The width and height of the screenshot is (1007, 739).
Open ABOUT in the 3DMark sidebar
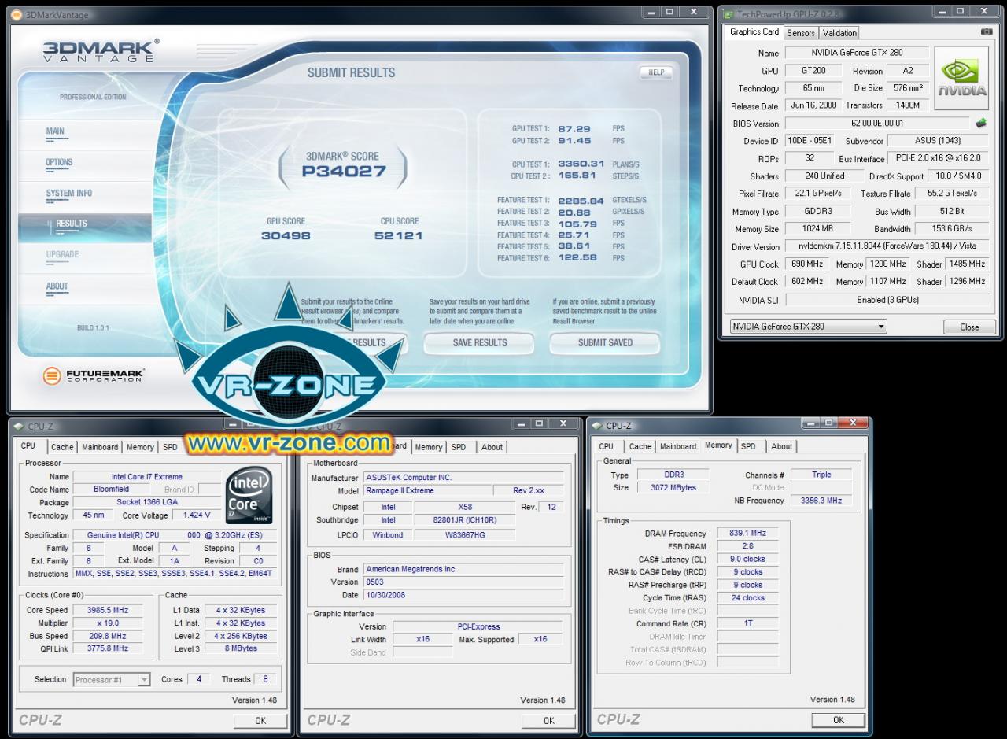pyautogui.click(x=57, y=286)
